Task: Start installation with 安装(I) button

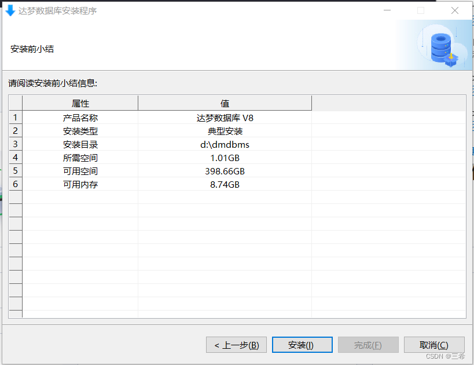Action: 302,345
